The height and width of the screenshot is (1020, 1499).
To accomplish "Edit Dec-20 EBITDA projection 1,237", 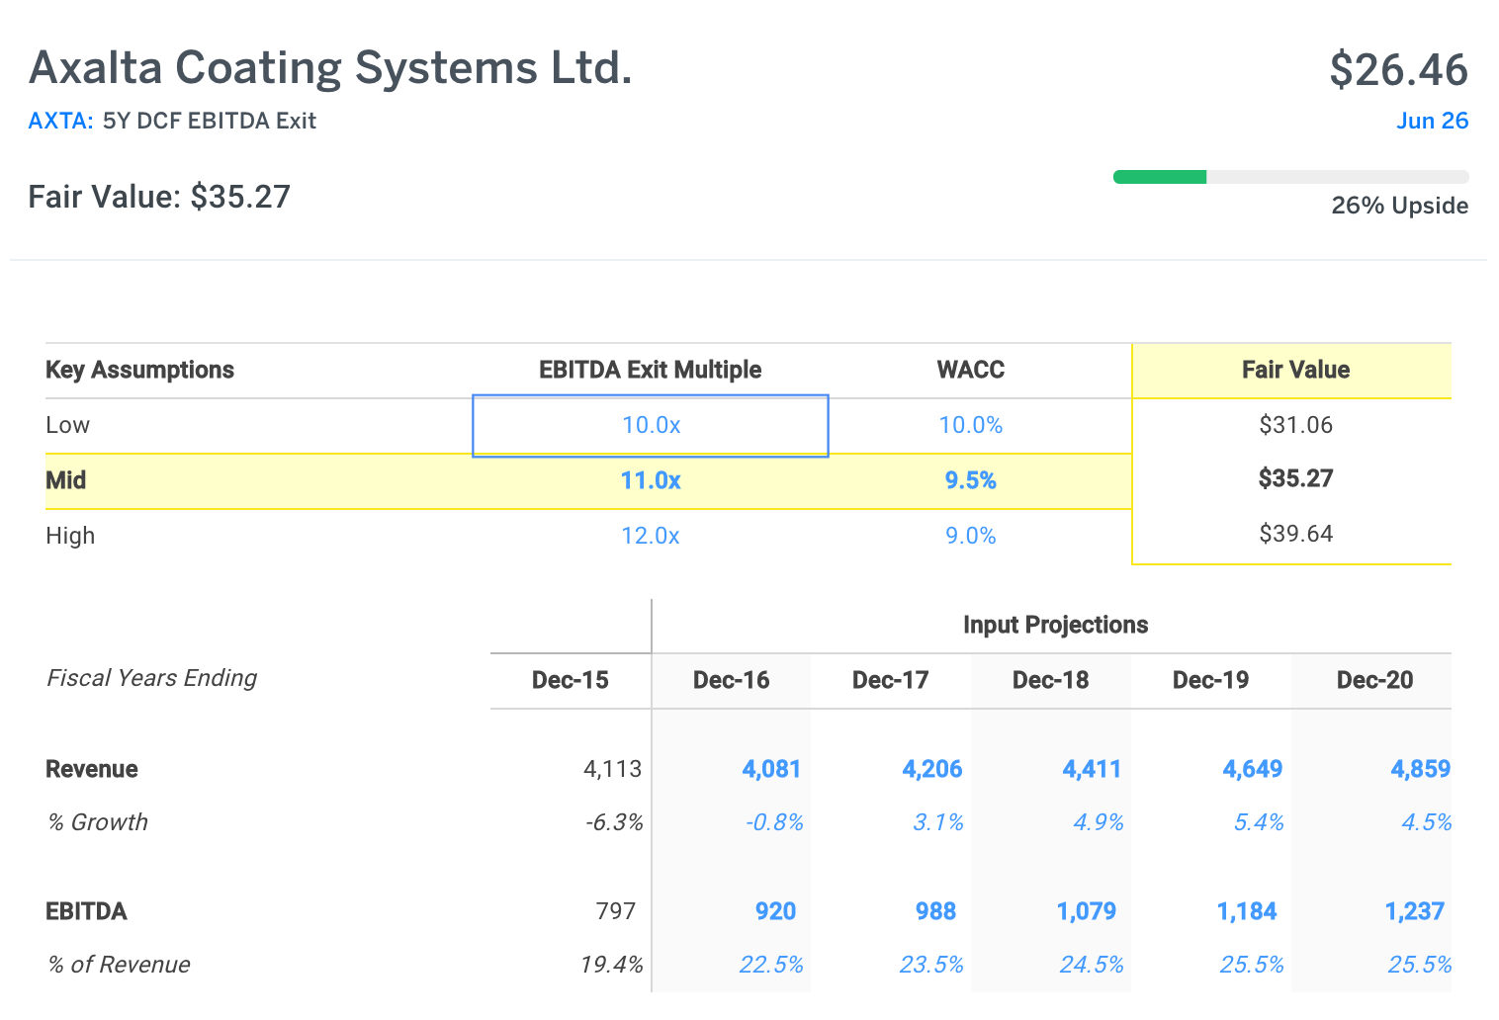I will [x=1415, y=911].
